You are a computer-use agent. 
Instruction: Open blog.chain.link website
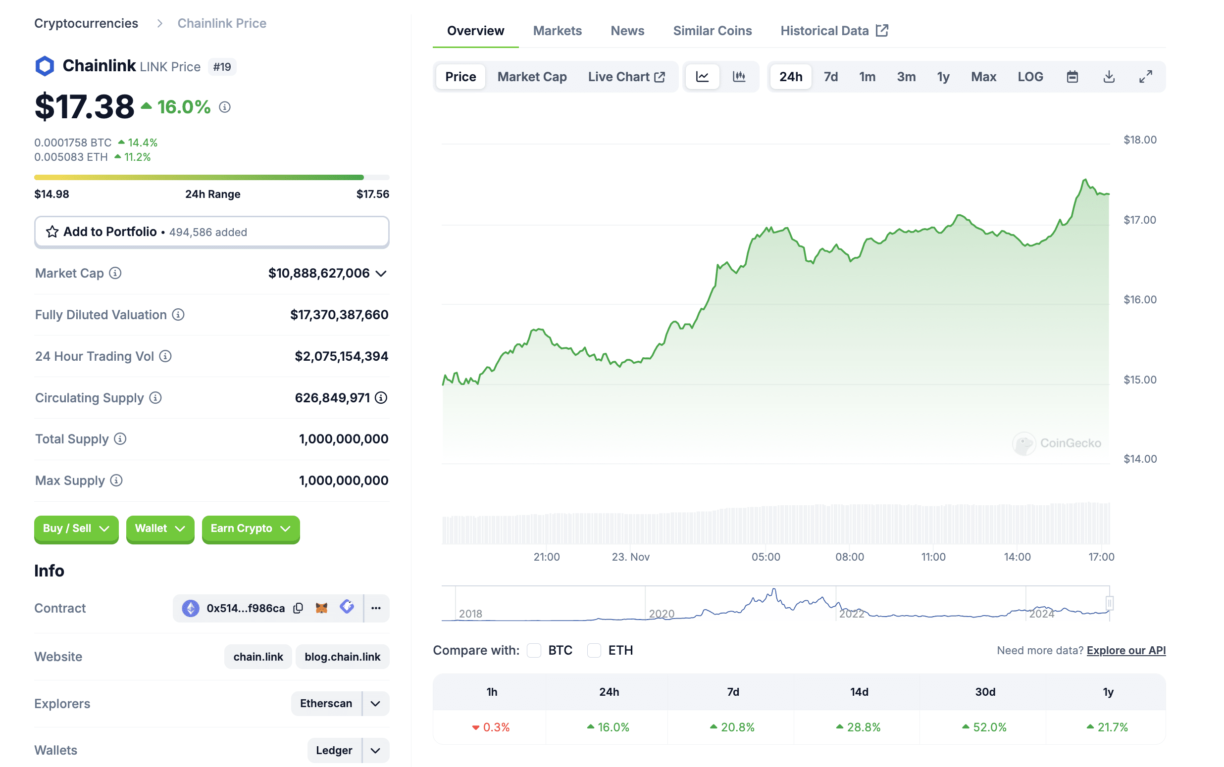point(343,657)
